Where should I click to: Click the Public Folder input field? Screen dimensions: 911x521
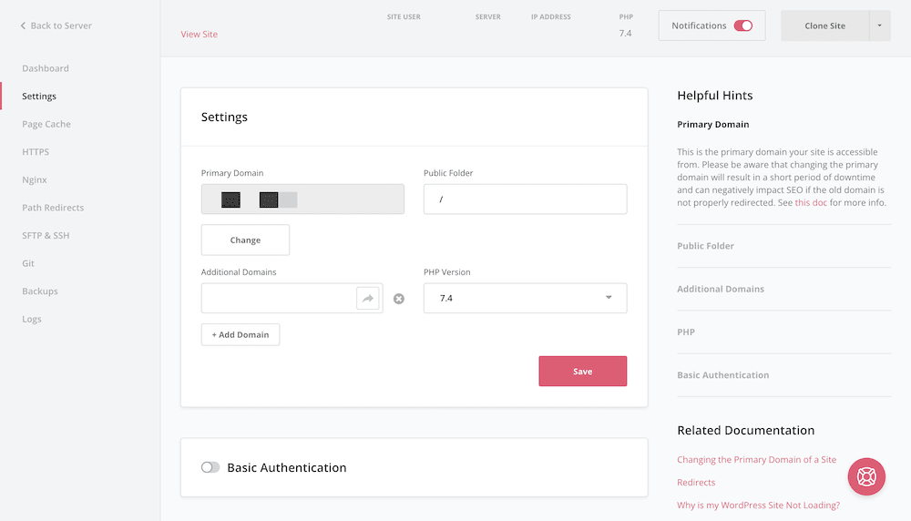tap(526, 199)
